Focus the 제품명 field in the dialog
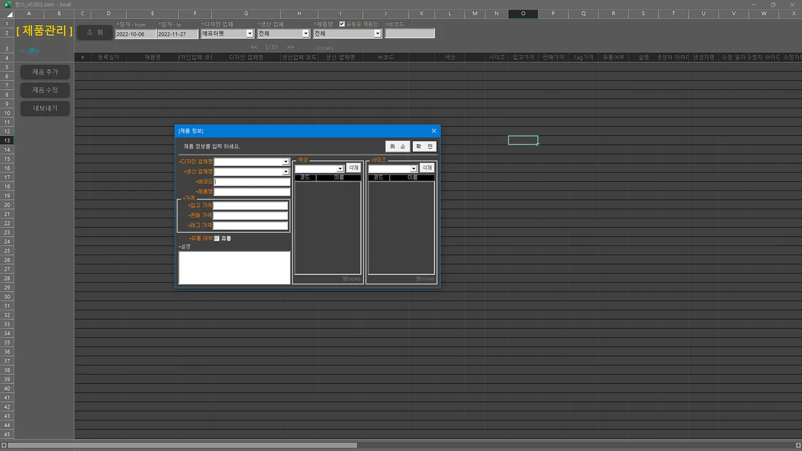 (252, 192)
